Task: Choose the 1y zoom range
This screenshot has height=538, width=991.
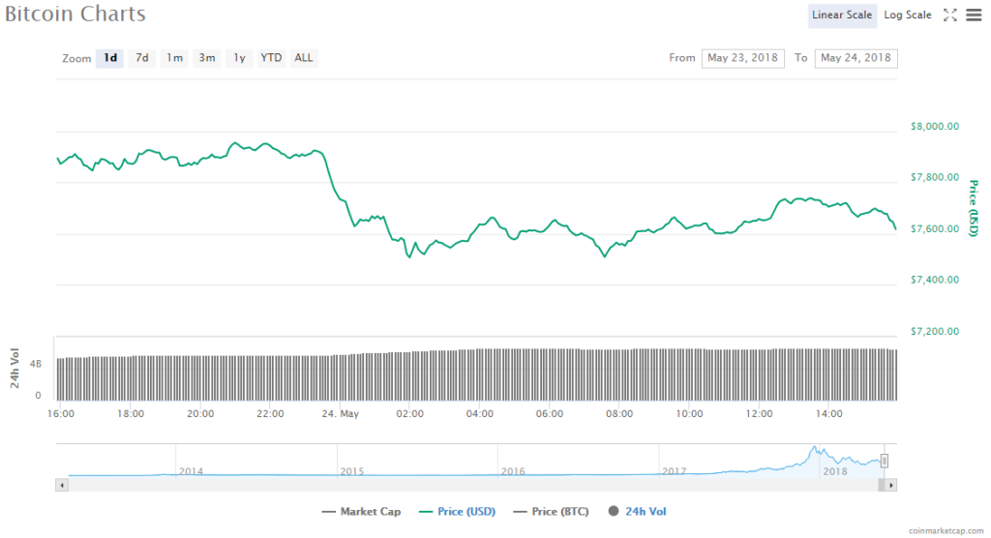Action: click(239, 58)
